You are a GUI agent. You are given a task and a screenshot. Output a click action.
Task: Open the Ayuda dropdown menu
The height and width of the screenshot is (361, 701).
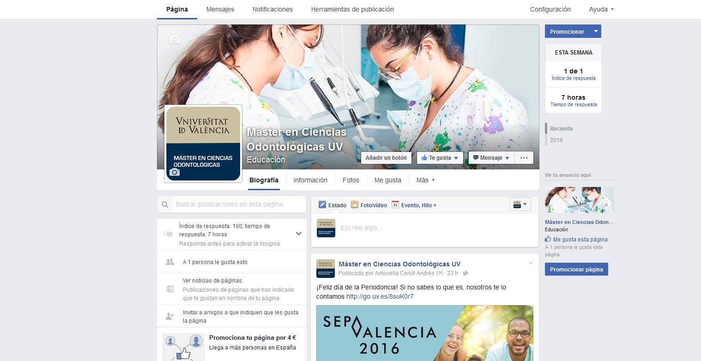point(601,9)
